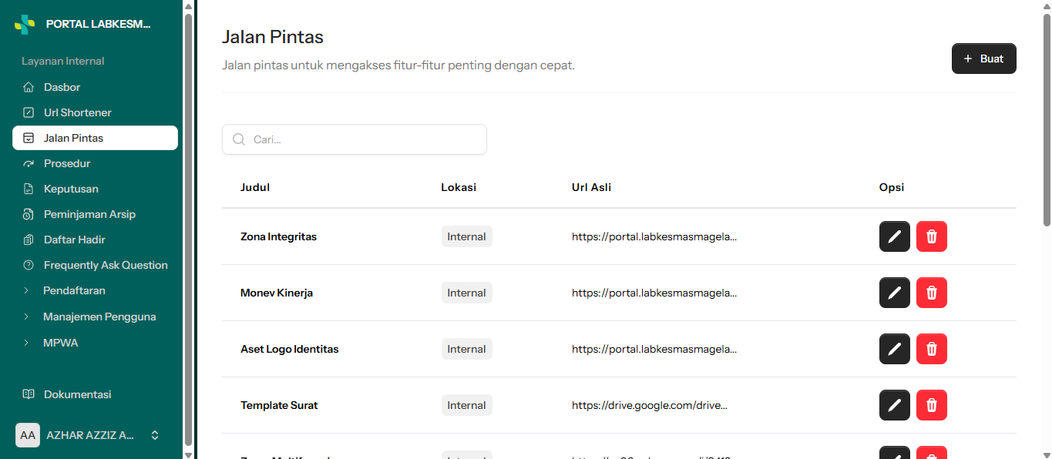Click the Daftar Hadir clipboard icon
The width and height of the screenshot is (1052, 459).
[x=29, y=240]
